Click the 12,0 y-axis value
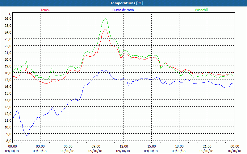The height and width of the screenshot is (154, 247). [x=8, y=114]
